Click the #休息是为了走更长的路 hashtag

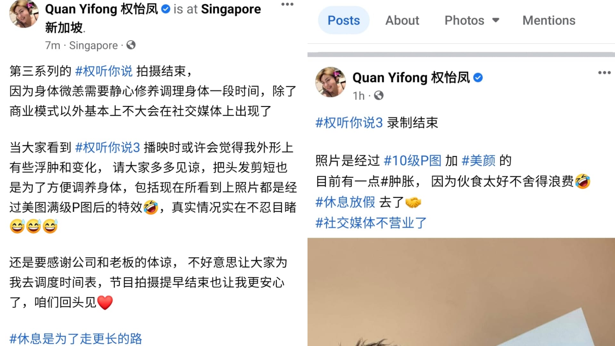[76, 338]
